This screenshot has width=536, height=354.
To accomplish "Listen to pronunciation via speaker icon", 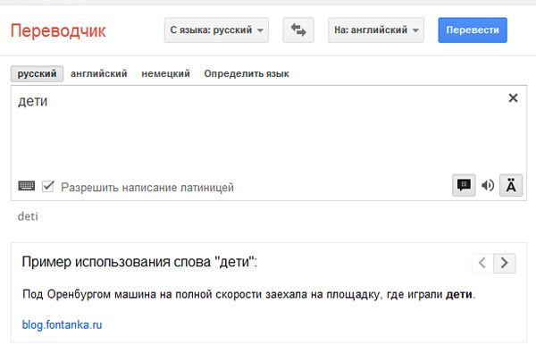I will (488, 185).
